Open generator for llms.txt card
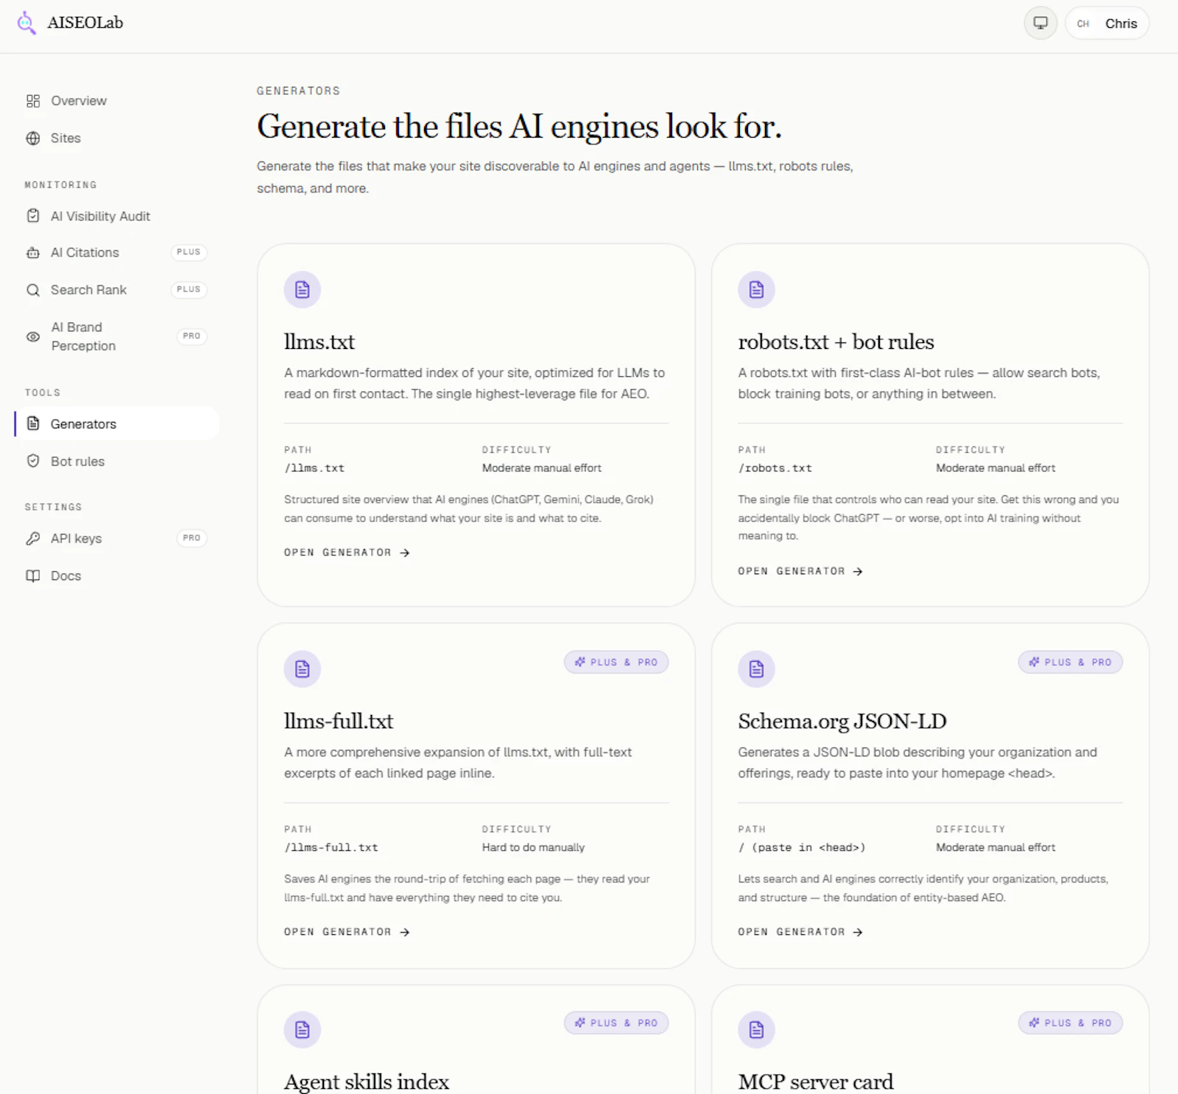Viewport: 1178px width, 1094px height. click(x=347, y=553)
